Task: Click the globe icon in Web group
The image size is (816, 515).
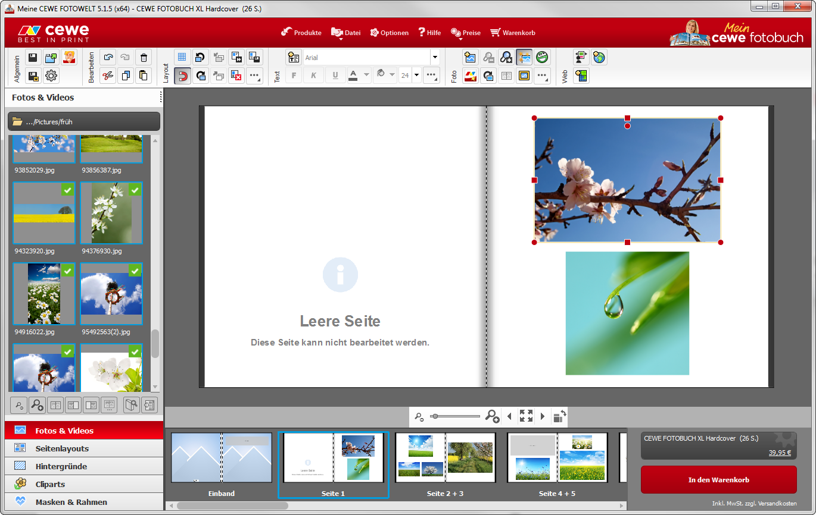Action: click(x=599, y=58)
